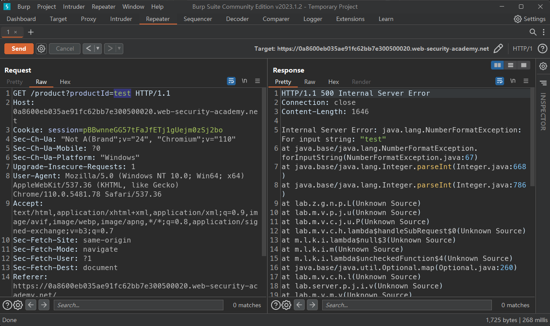Switch to the Dashboard tab

click(21, 19)
